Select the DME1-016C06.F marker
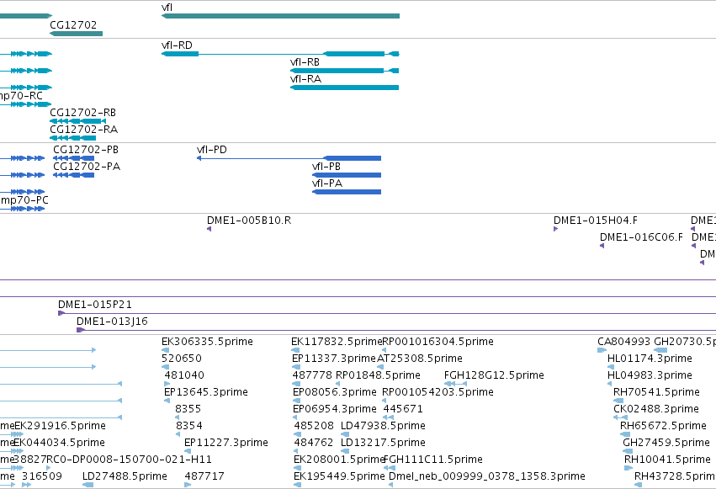716x489 pixels. pyautogui.click(x=602, y=246)
